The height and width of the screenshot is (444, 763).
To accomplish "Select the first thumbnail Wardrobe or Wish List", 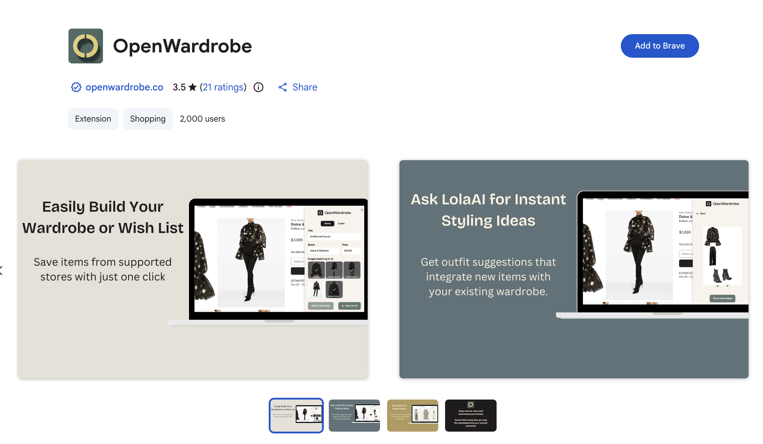I will coord(296,415).
